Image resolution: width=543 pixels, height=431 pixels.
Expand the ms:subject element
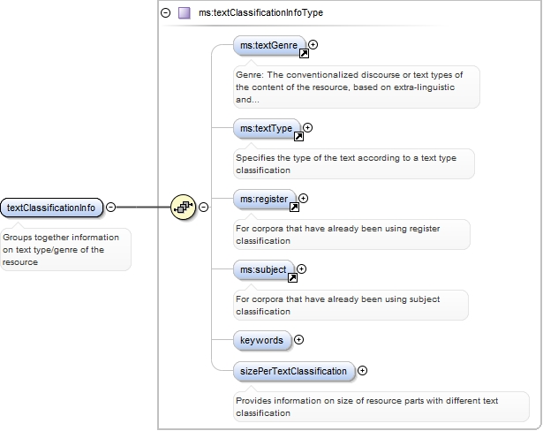click(x=301, y=268)
